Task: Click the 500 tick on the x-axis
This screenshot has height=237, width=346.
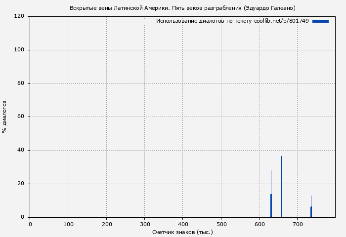Action: 221,224
